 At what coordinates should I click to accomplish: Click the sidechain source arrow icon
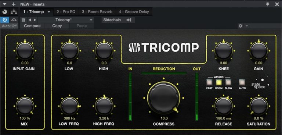[129, 20]
